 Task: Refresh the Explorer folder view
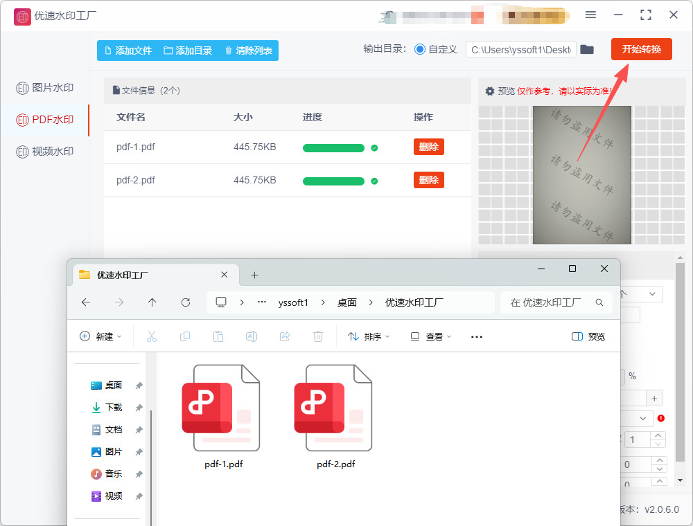pos(186,302)
